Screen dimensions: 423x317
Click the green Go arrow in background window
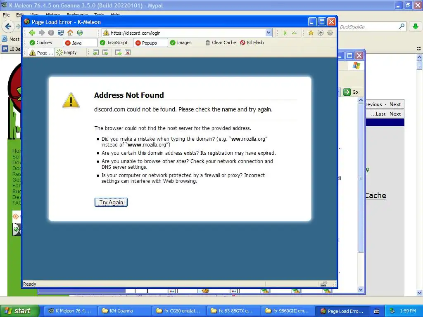[347, 92]
